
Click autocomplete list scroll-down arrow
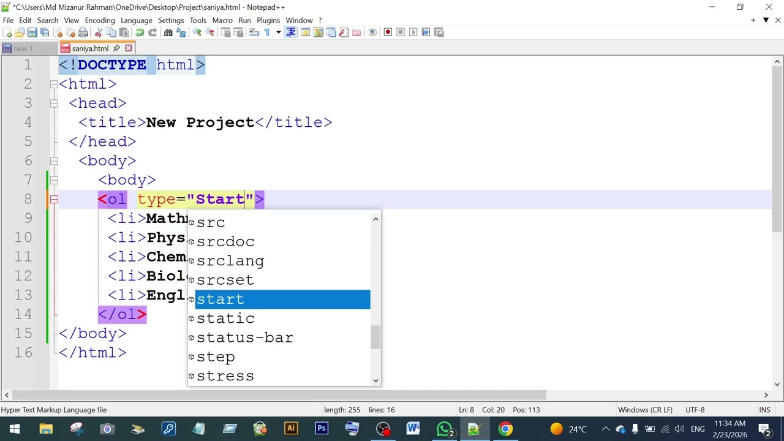pyautogui.click(x=375, y=380)
